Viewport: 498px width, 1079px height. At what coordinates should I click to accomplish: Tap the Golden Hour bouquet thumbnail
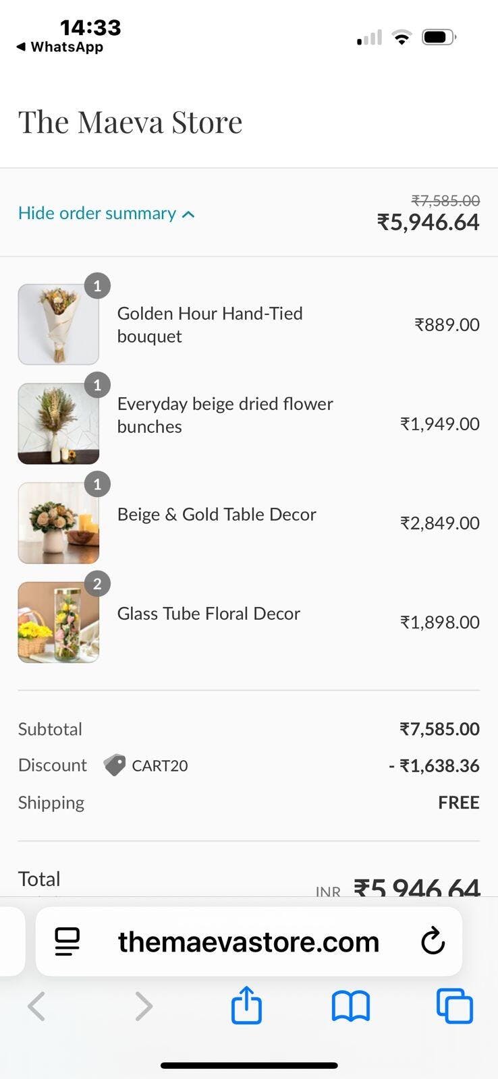59,324
